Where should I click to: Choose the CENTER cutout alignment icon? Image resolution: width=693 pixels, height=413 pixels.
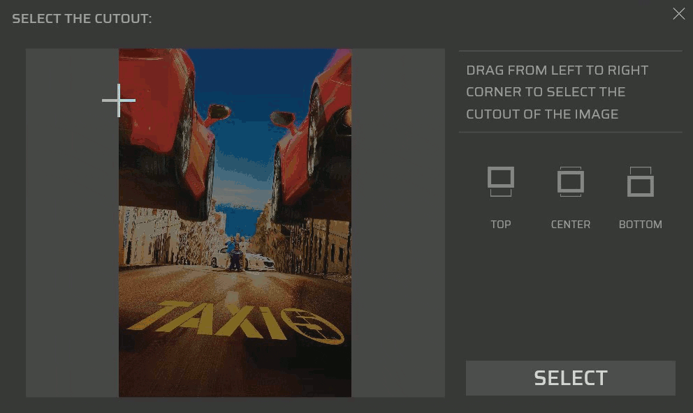pos(571,181)
